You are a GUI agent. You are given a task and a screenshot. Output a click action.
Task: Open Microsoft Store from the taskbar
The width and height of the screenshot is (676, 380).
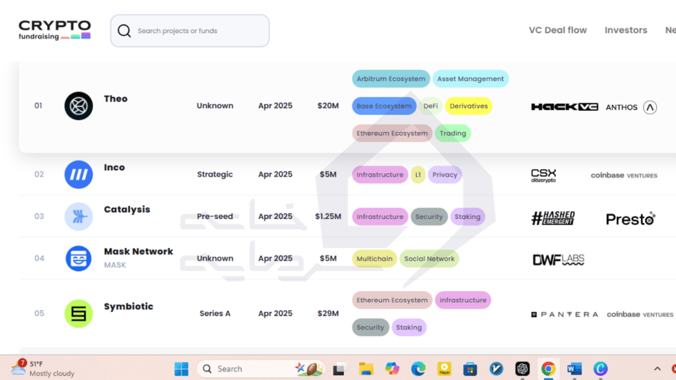[x=470, y=369]
